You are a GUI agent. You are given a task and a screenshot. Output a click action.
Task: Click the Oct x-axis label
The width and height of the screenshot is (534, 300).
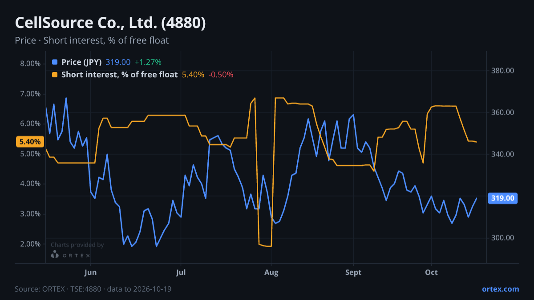click(x=431, y=272)
